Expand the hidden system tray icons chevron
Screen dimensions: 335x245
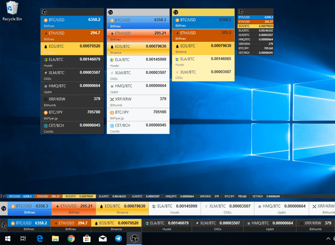click(328, 238)
